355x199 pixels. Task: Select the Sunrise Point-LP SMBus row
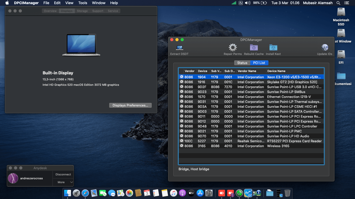point(251,92)
